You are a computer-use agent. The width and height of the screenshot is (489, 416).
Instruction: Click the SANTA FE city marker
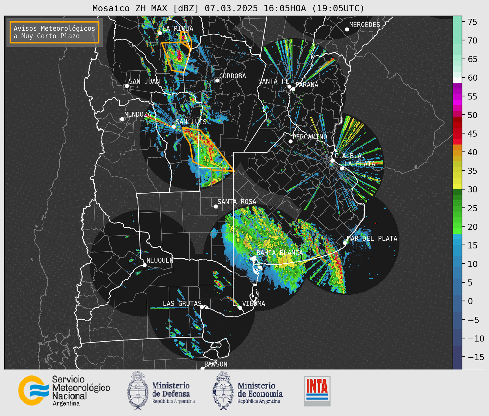tap(289, 86)
